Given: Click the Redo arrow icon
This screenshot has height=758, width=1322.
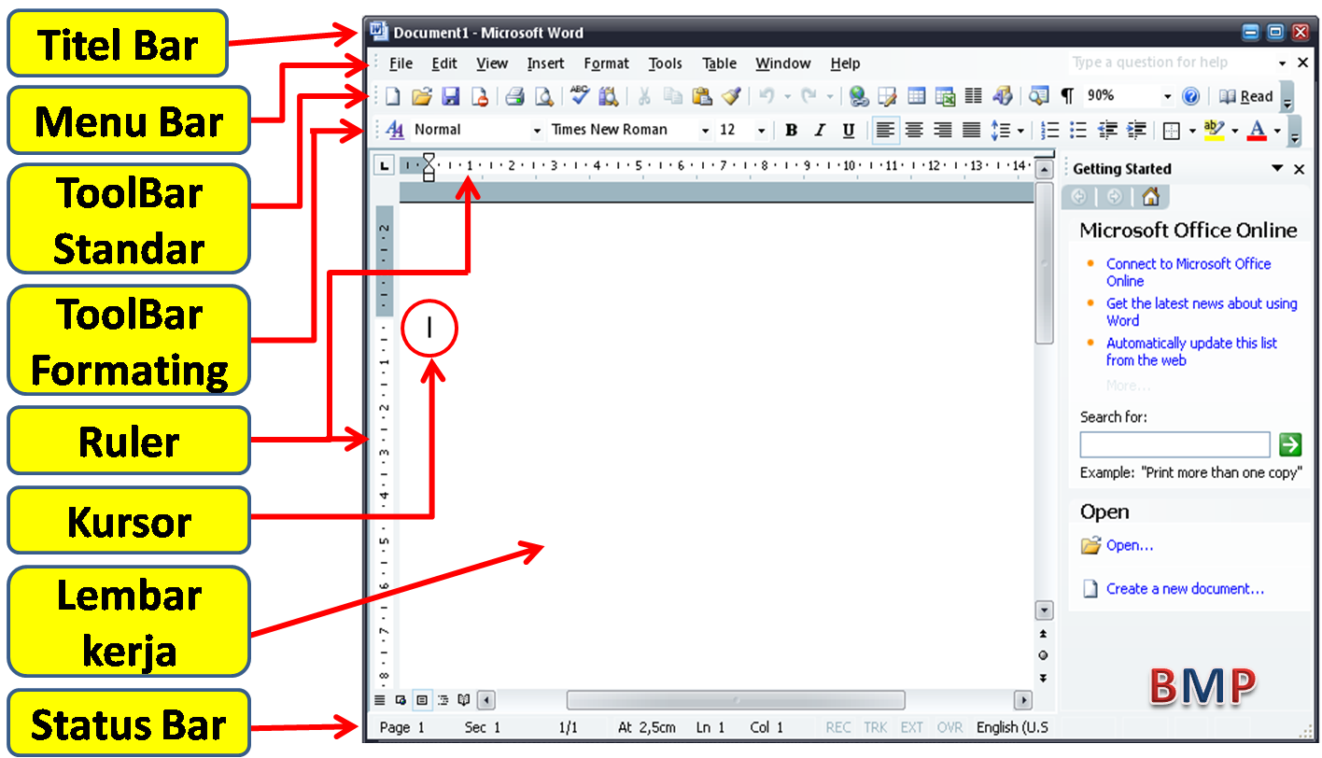Looking at the screenshot, I should [809, 96].
